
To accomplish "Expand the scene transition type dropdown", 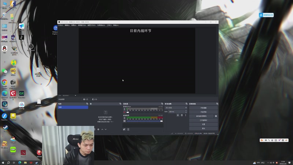I will click(176, 107).
